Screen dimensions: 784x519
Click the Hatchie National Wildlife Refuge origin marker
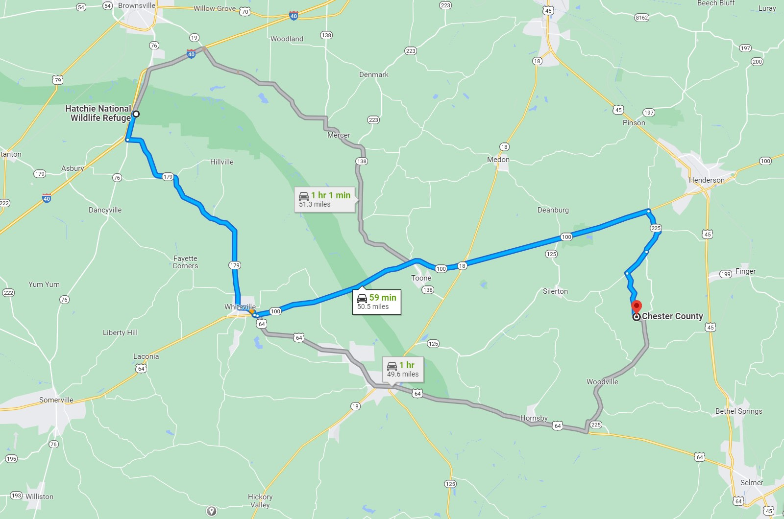click(x=136, y=114)
